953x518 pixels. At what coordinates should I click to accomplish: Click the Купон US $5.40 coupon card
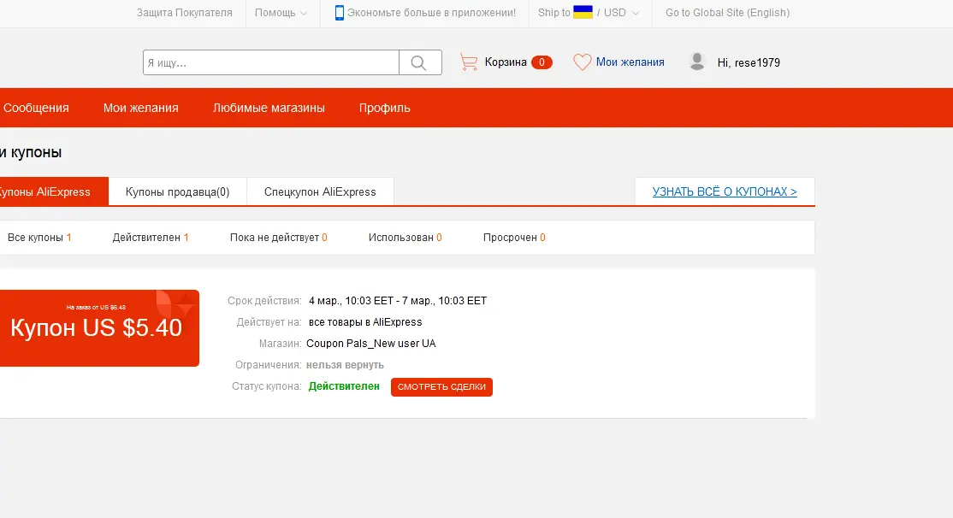100,328
